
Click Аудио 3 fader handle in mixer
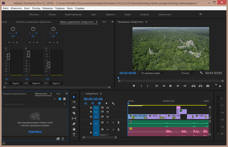pyautogui.click(x=49, y=65)
